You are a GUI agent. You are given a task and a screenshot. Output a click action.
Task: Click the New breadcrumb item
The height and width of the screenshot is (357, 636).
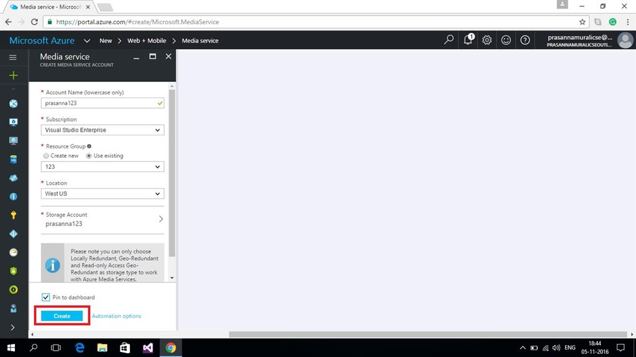click(x=106, y=40)
